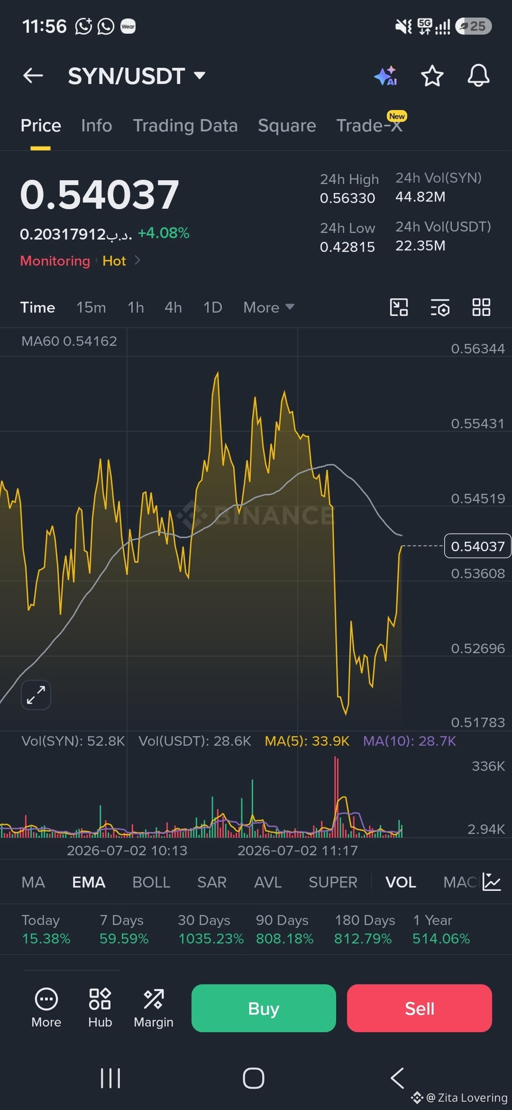
Task: Select the 1D chart interval
Action: [x=212, y=307]
